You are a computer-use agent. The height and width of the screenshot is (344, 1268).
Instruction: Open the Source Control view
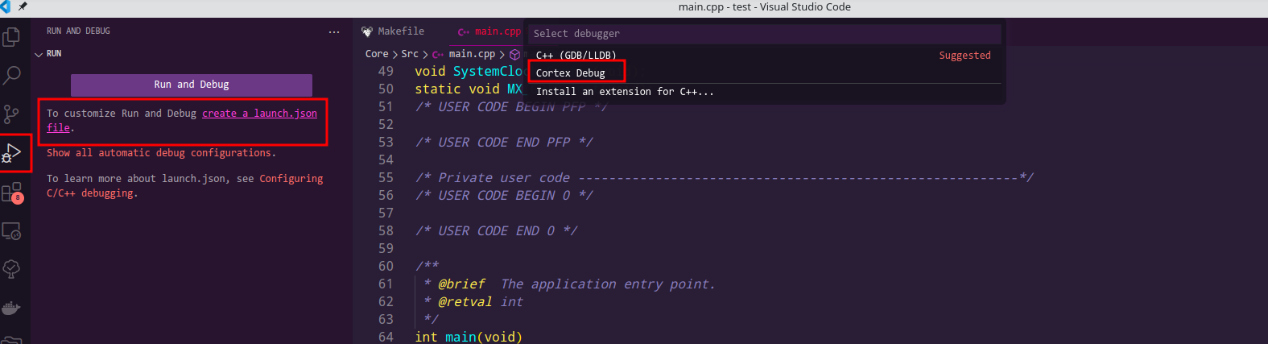tap(12, 114)
